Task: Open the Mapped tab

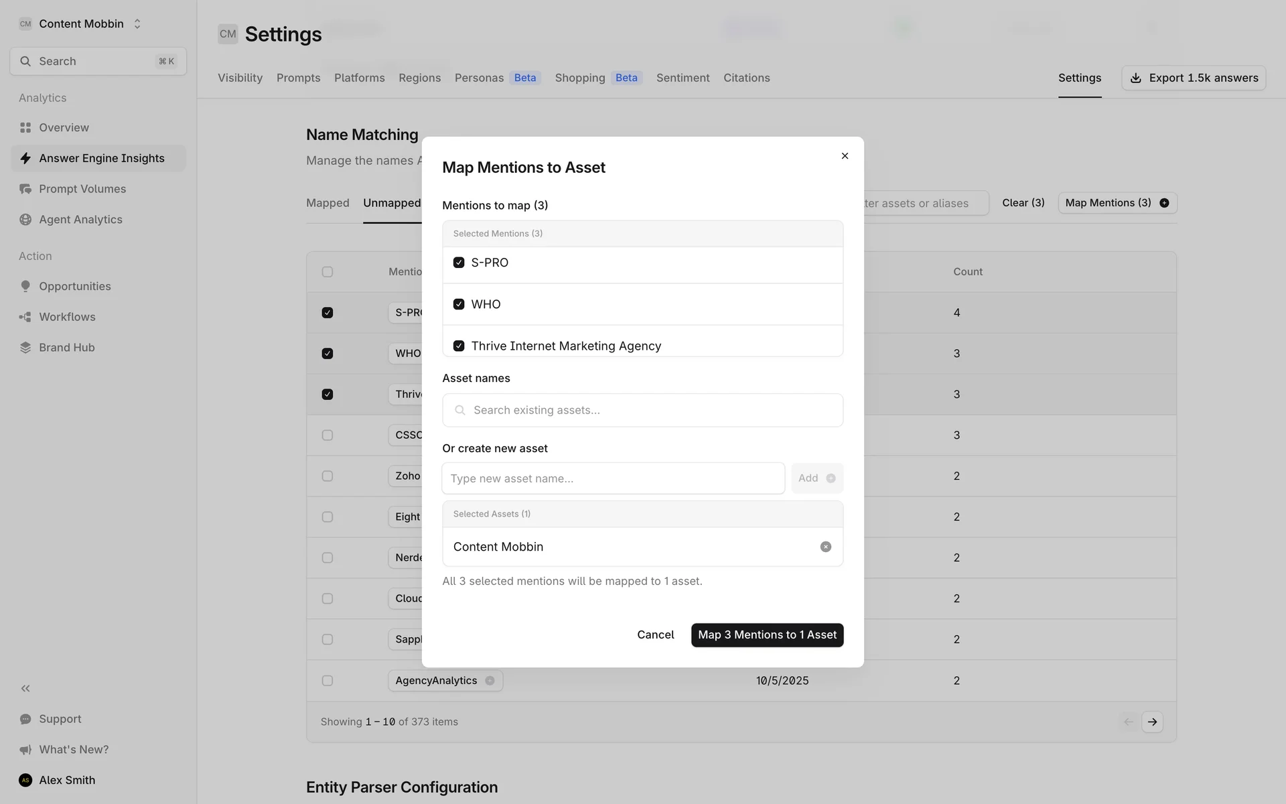Action: tap(328, 203)
